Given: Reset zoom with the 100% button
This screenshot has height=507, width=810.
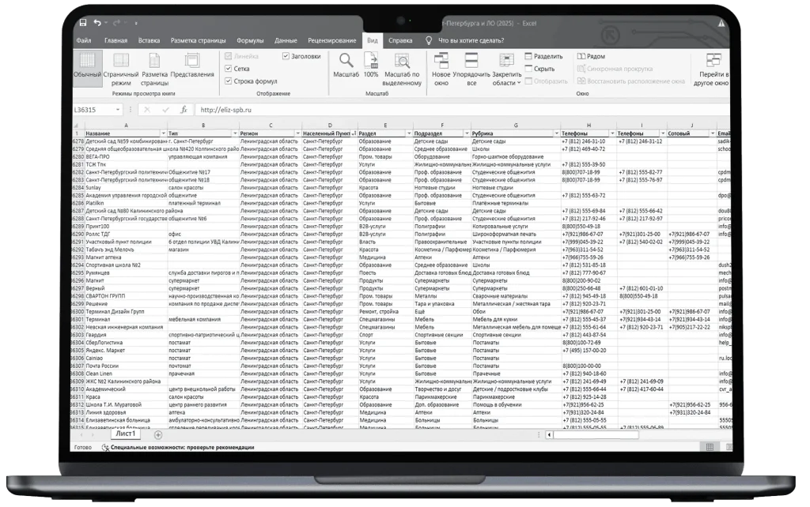Looking at the screenshot, I should pyautogui.click(x=371, y=65).
